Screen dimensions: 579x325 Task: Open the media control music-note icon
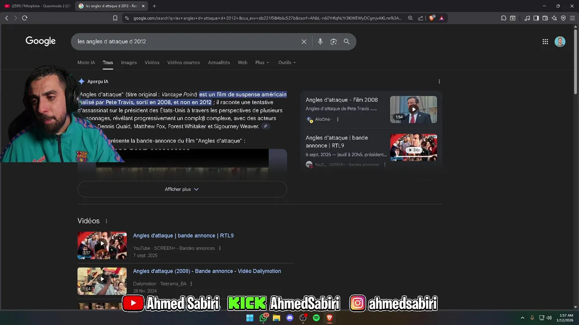527,18
